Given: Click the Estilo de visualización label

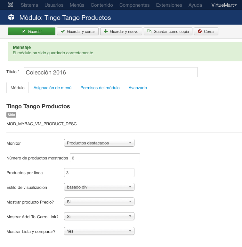Looking at the screenshot, I should click(27, 188).
